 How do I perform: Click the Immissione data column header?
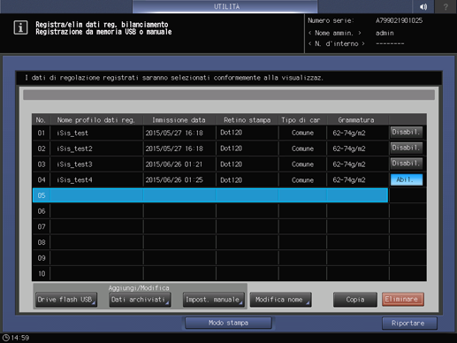point(179,120)
